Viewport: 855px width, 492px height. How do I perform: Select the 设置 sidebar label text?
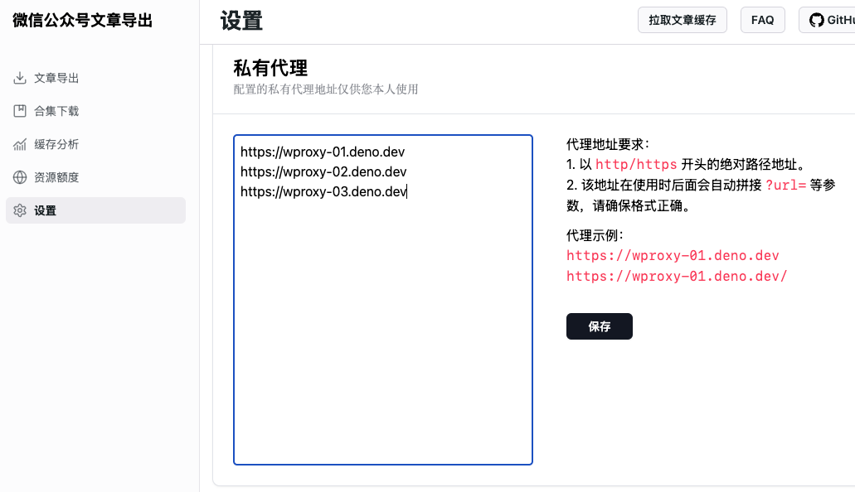click(46, 210)
